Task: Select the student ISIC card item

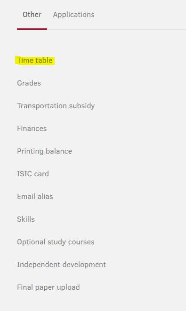Action: (x=33, y=174)
